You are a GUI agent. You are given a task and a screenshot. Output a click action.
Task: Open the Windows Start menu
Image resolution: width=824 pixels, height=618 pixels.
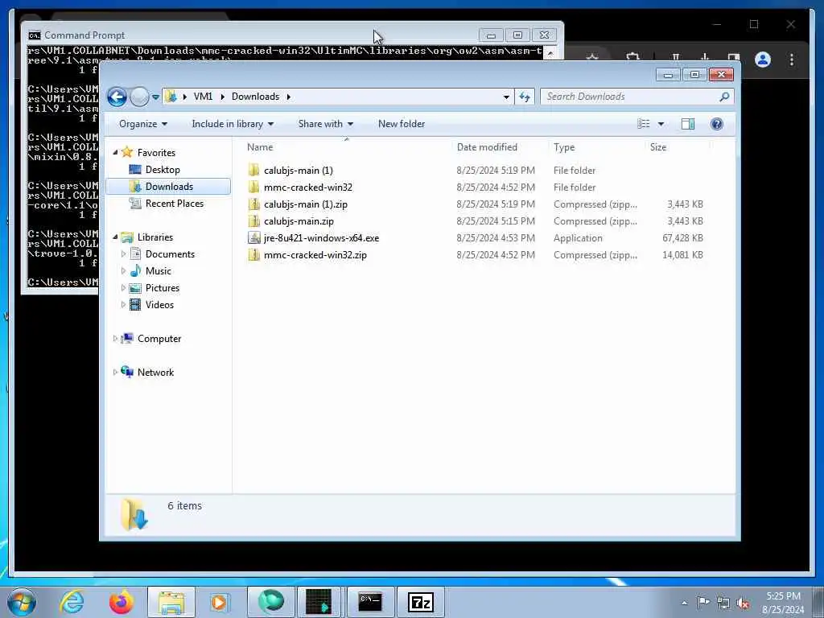(x=21, y=602)
